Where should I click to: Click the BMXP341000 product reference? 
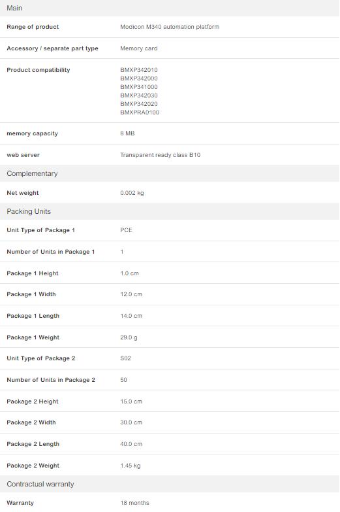(139, 87)
